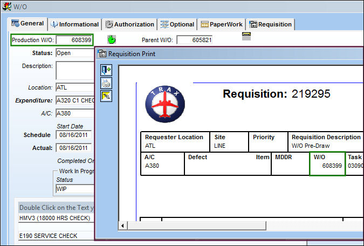Select the E190 SERVICE CHECK row

[56, 236]
